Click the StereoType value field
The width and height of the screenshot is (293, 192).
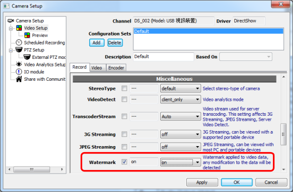pos(144,88)
